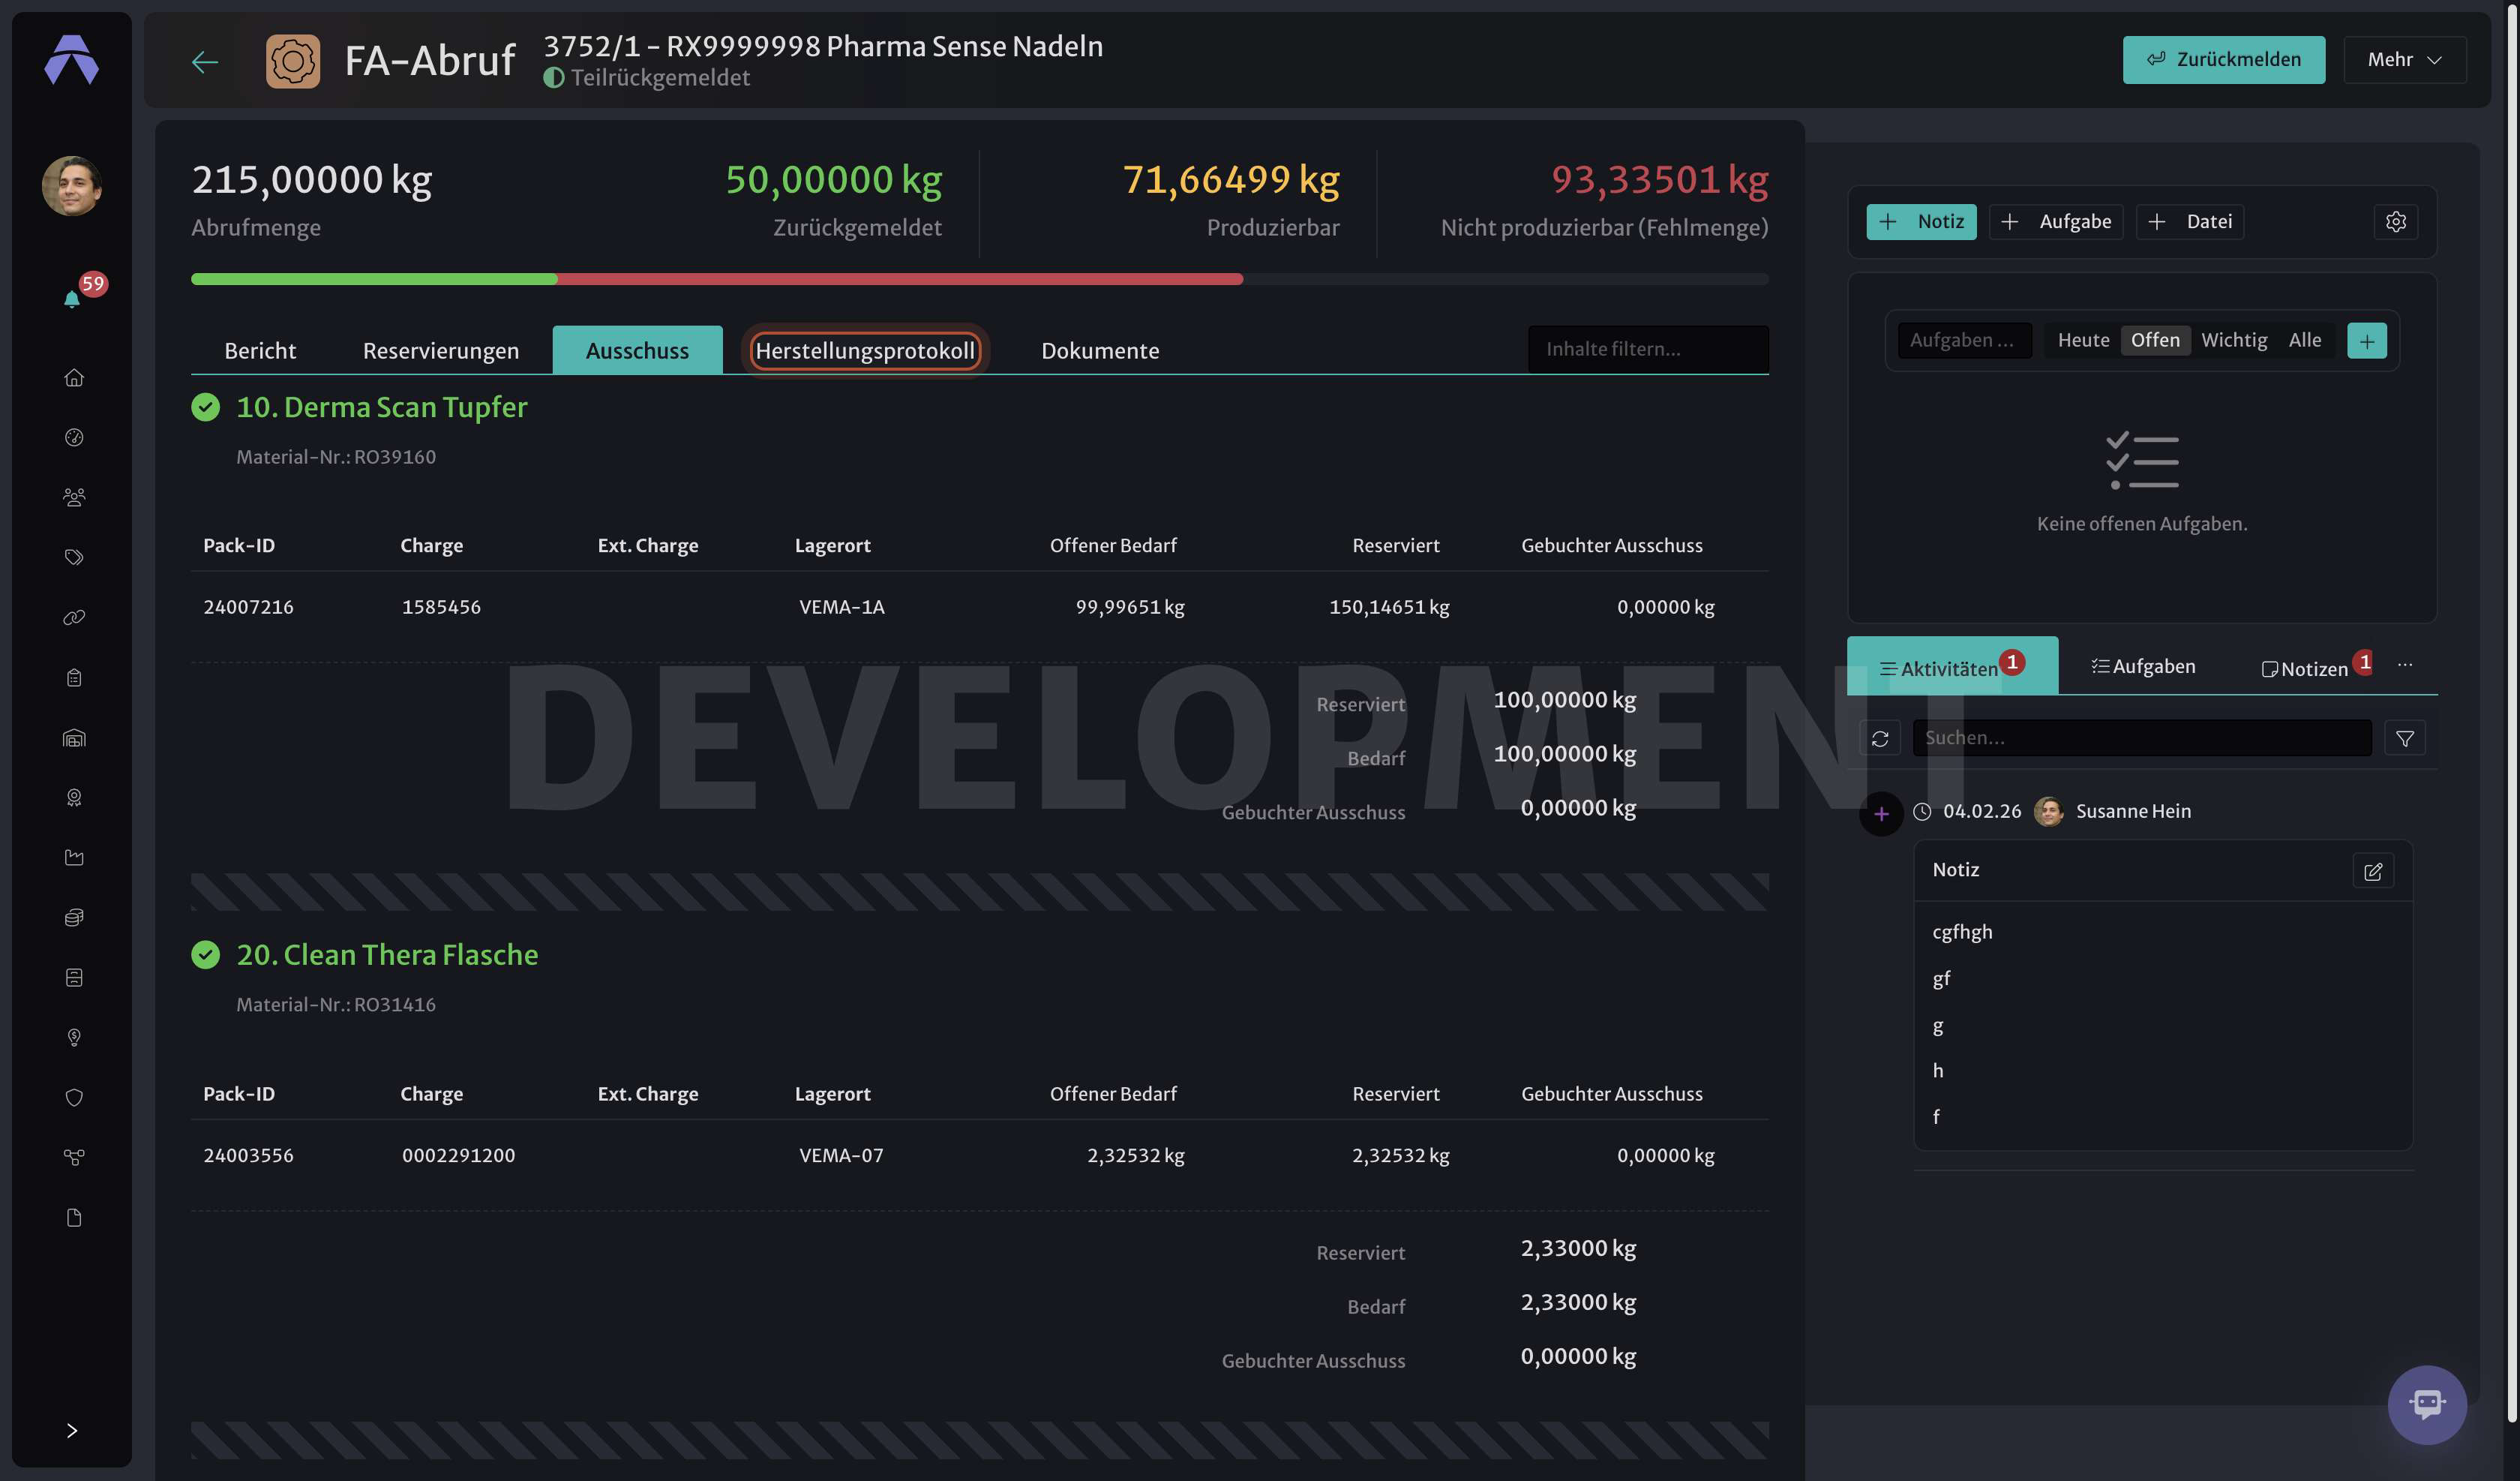Click the progress bar below quantities
Viewport: 2520px width, 1481px height.
click(980, 279)
